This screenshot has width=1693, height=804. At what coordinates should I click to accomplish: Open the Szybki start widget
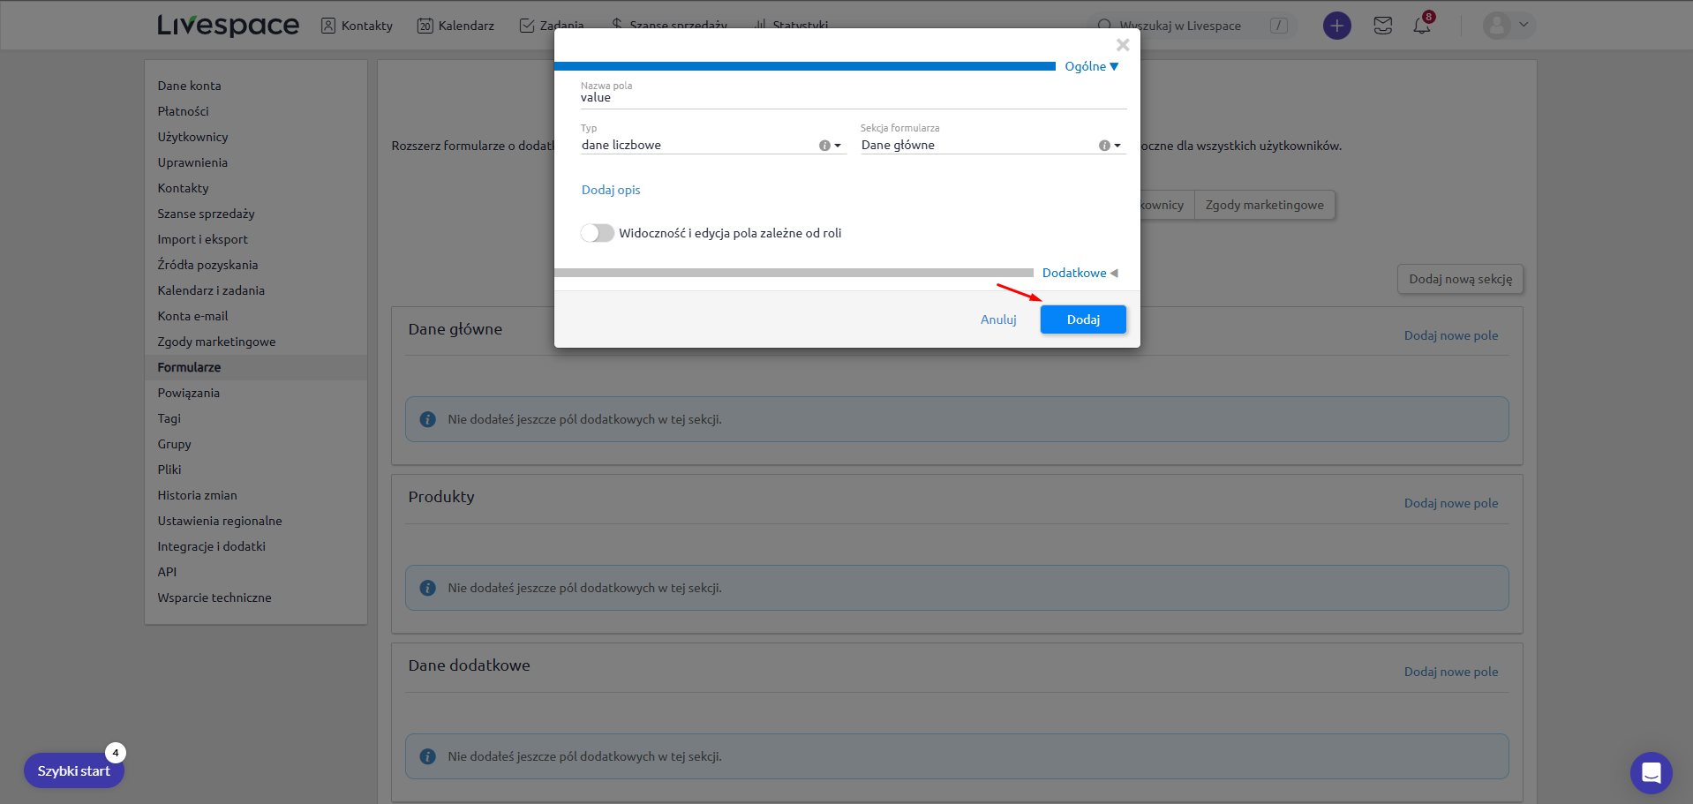[x=74, y=770]
